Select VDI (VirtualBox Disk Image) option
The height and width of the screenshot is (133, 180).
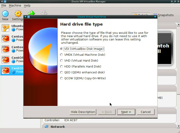82,49
